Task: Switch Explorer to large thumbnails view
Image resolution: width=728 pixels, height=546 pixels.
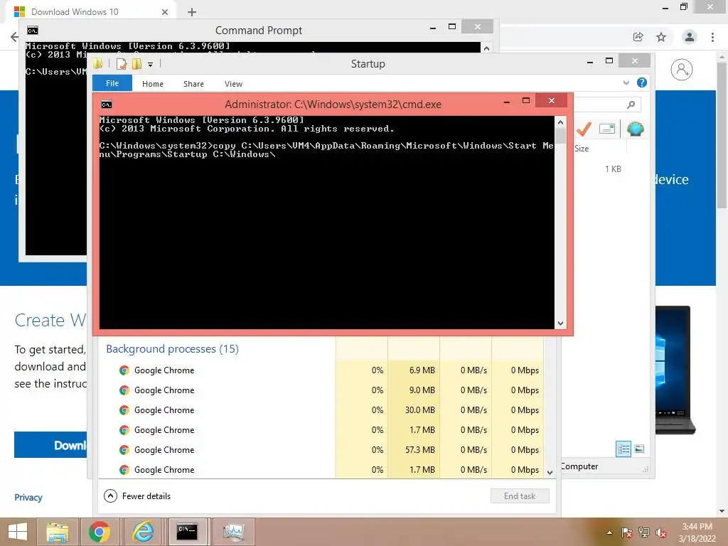Action: pyautogui.click(x=639, y=449)
